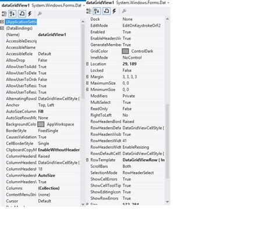Click the RowTemplate DataGridViewRow value

143,160
